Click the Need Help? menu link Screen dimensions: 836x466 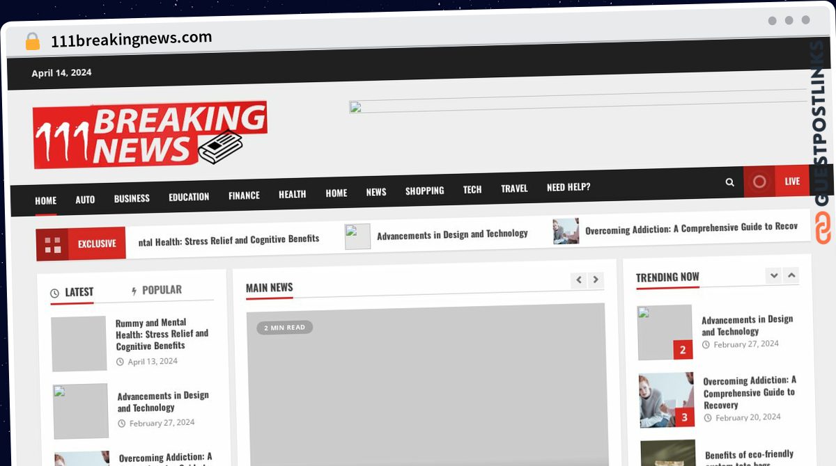(x=568, y=187)
